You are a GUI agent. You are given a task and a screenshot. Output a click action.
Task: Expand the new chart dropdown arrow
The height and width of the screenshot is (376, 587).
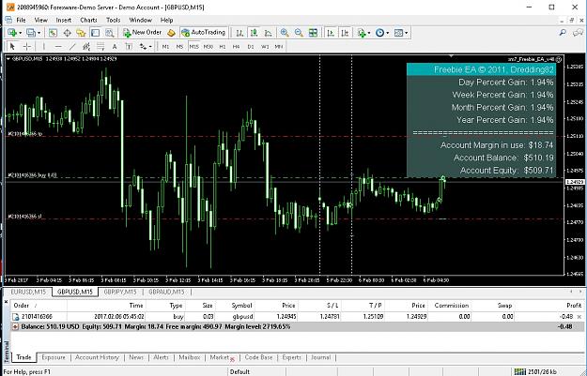21,33
